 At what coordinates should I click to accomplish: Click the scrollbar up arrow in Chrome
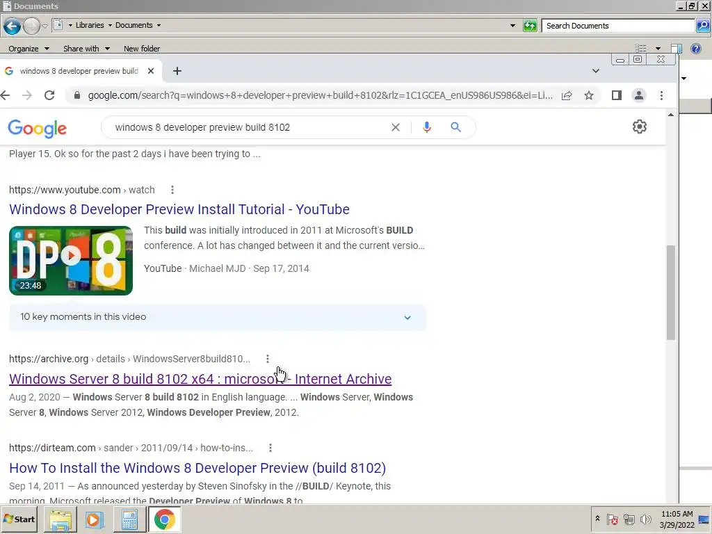[x=671, y=115]
